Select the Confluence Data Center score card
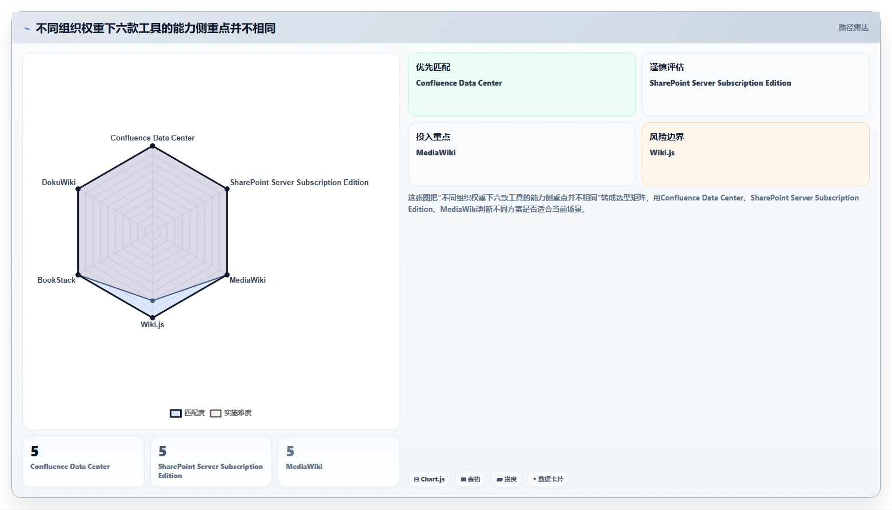The image size is (892, 510). pos(83,461)
